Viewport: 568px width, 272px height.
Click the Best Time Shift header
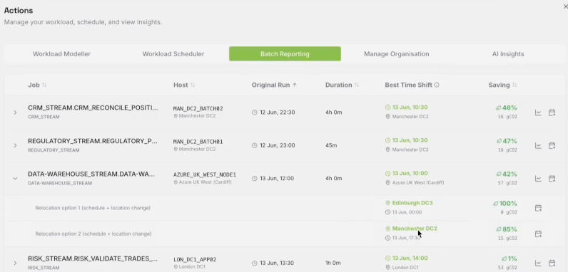pyautogui.click(x=409, y=85)
